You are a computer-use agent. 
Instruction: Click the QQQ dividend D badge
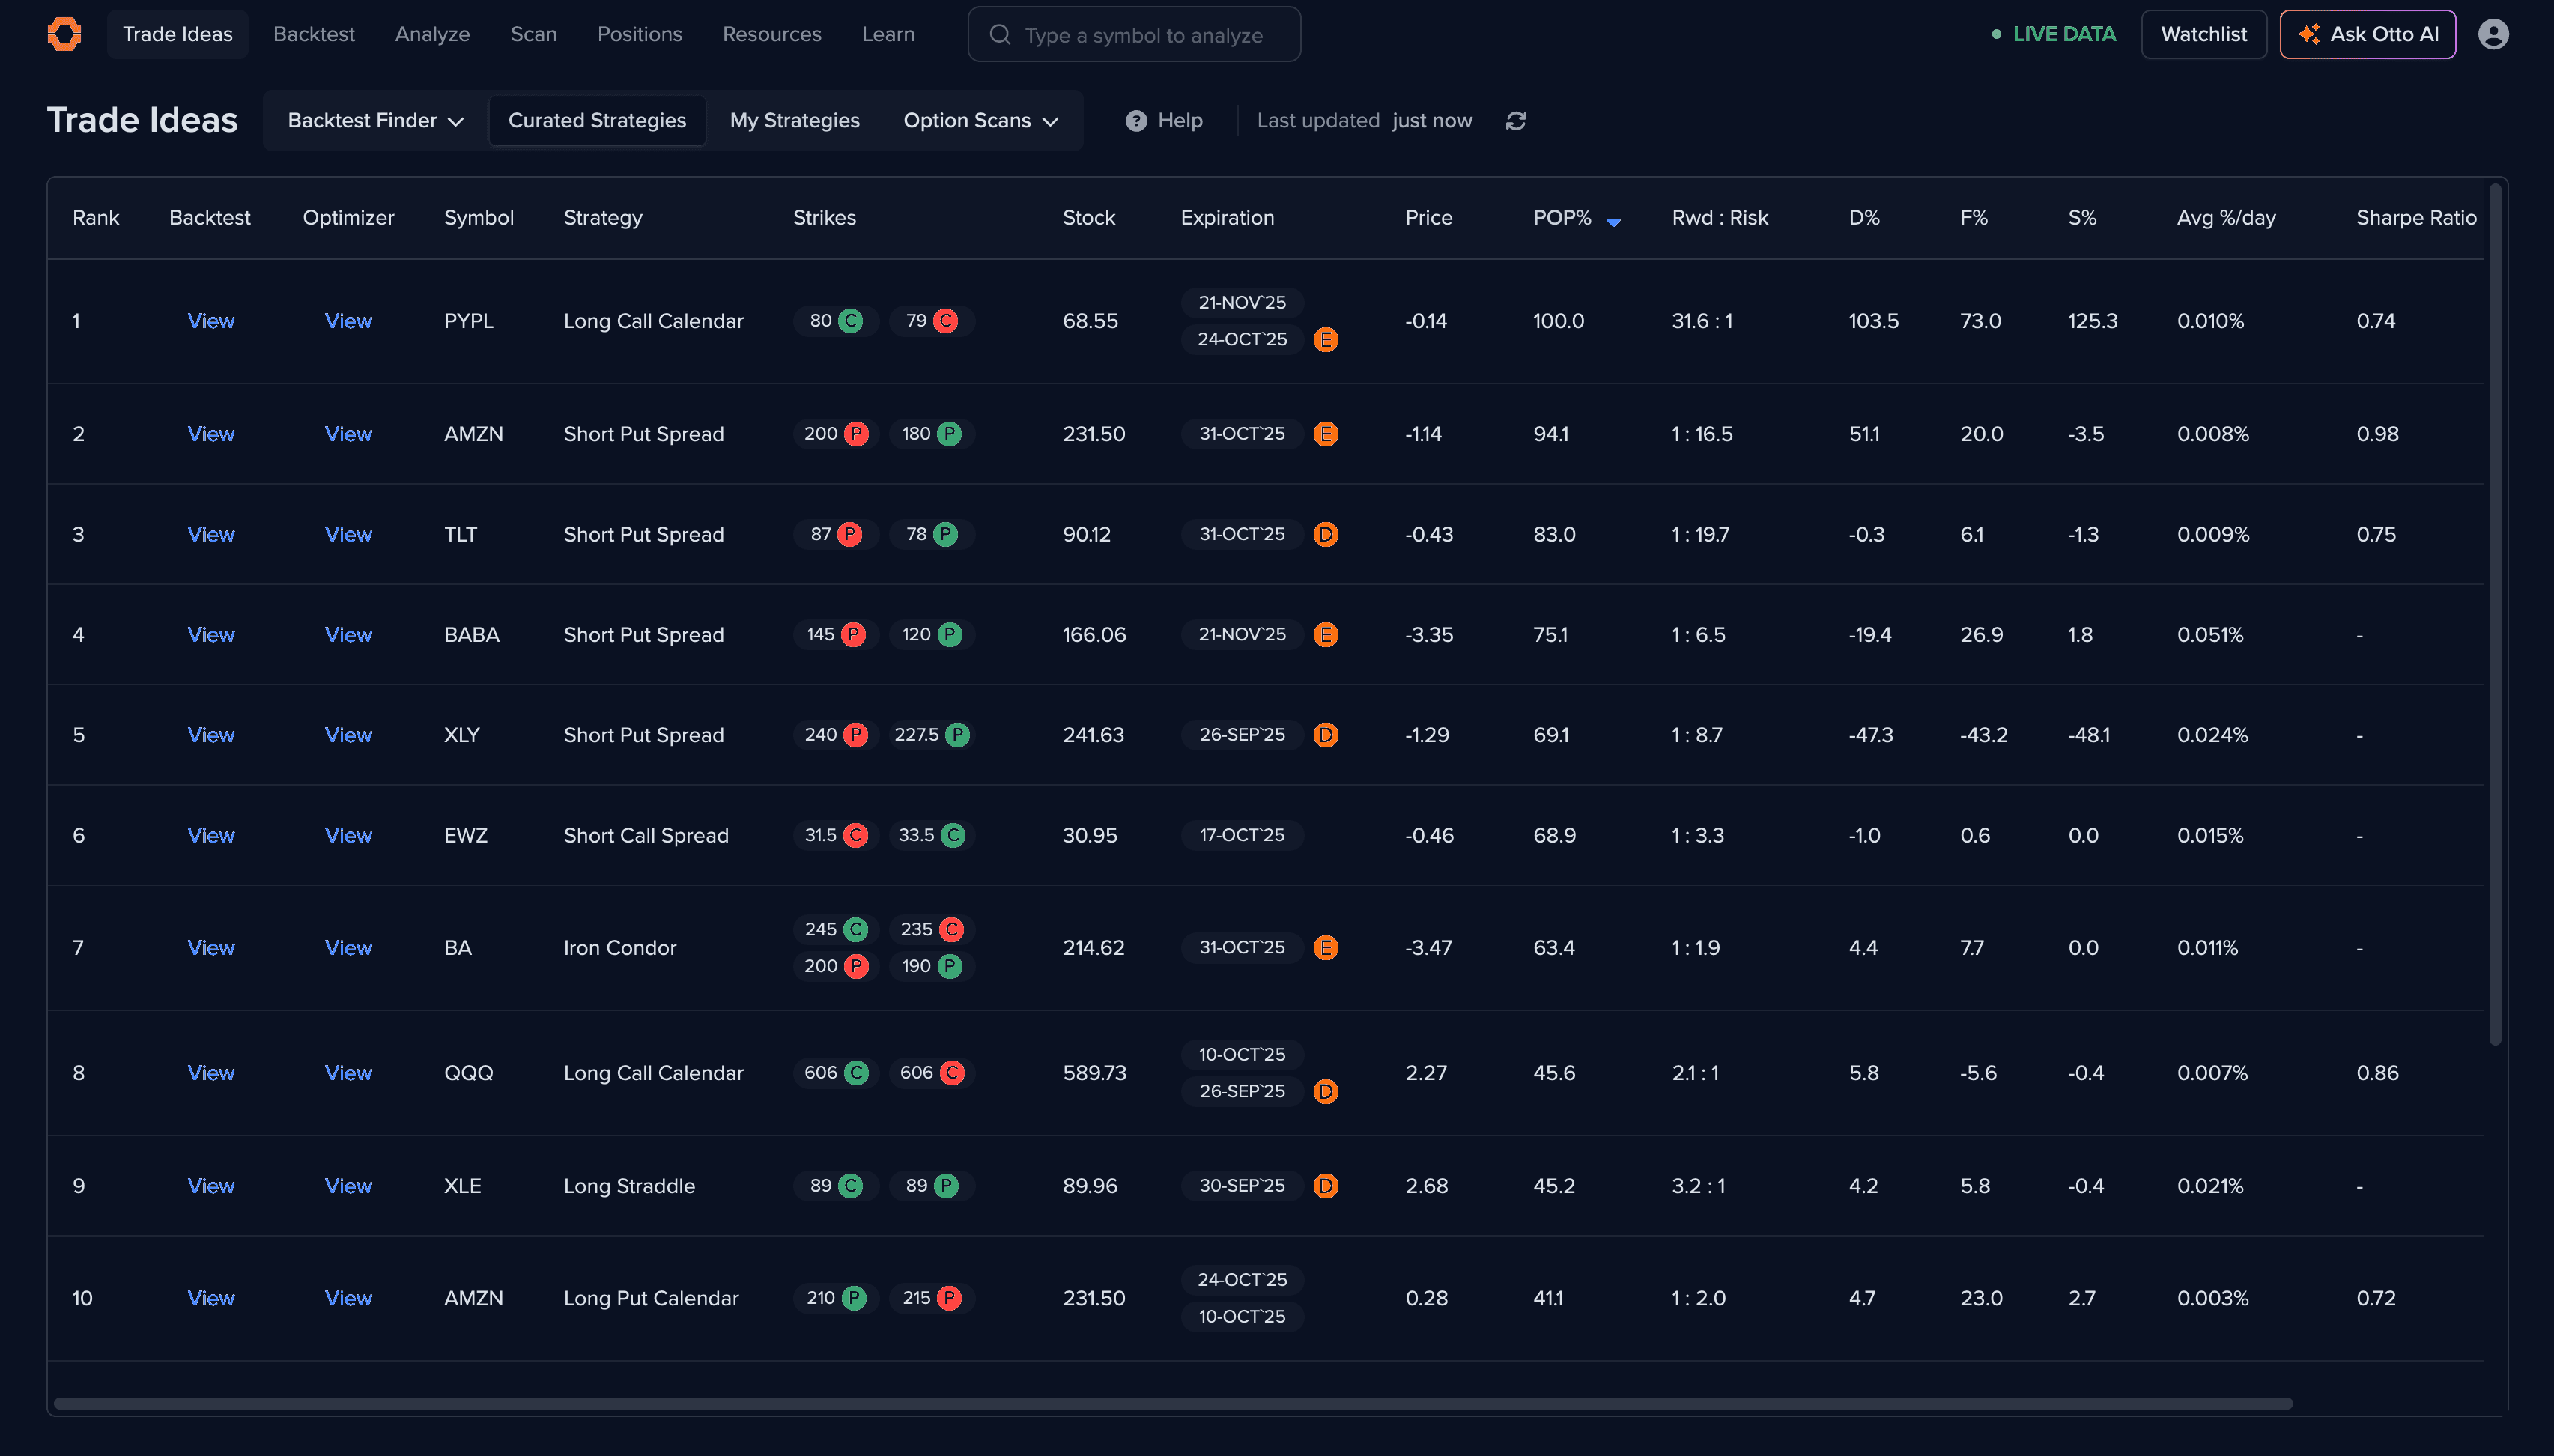(x=1326, y=1092)
